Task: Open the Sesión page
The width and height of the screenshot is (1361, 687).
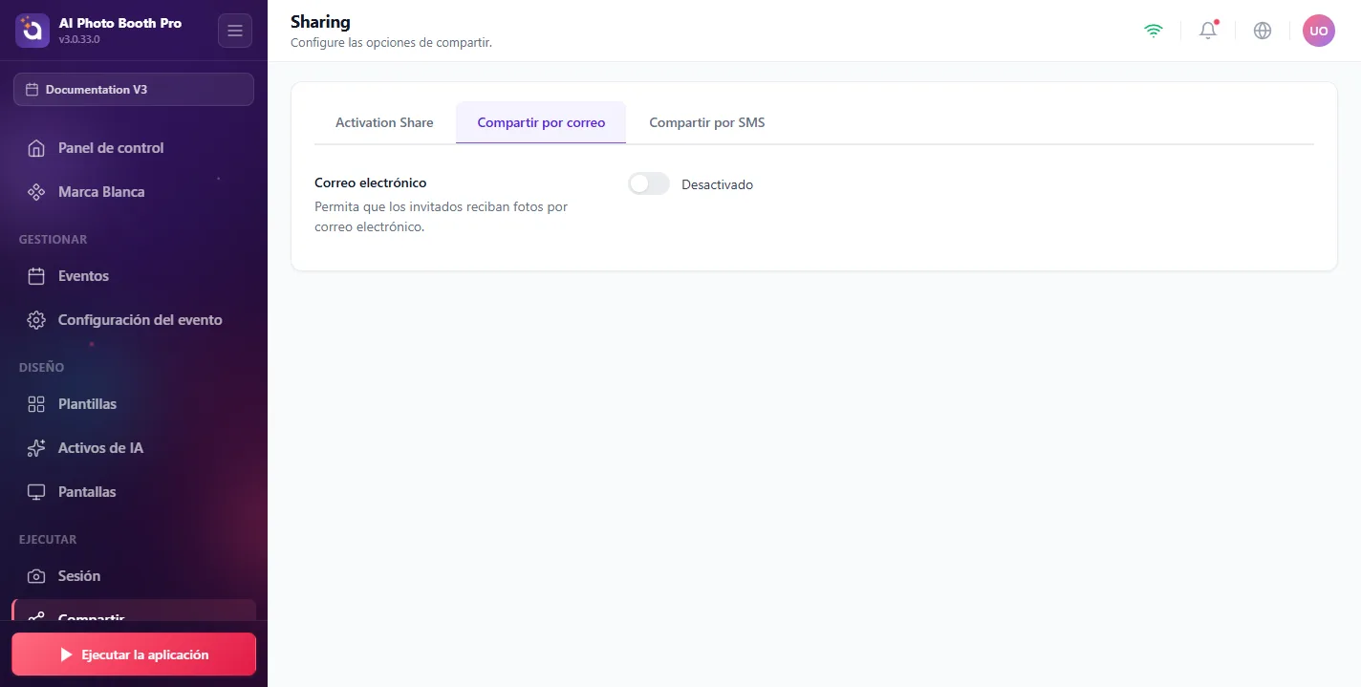Action: pyautogui.click(x=134, y=576)
